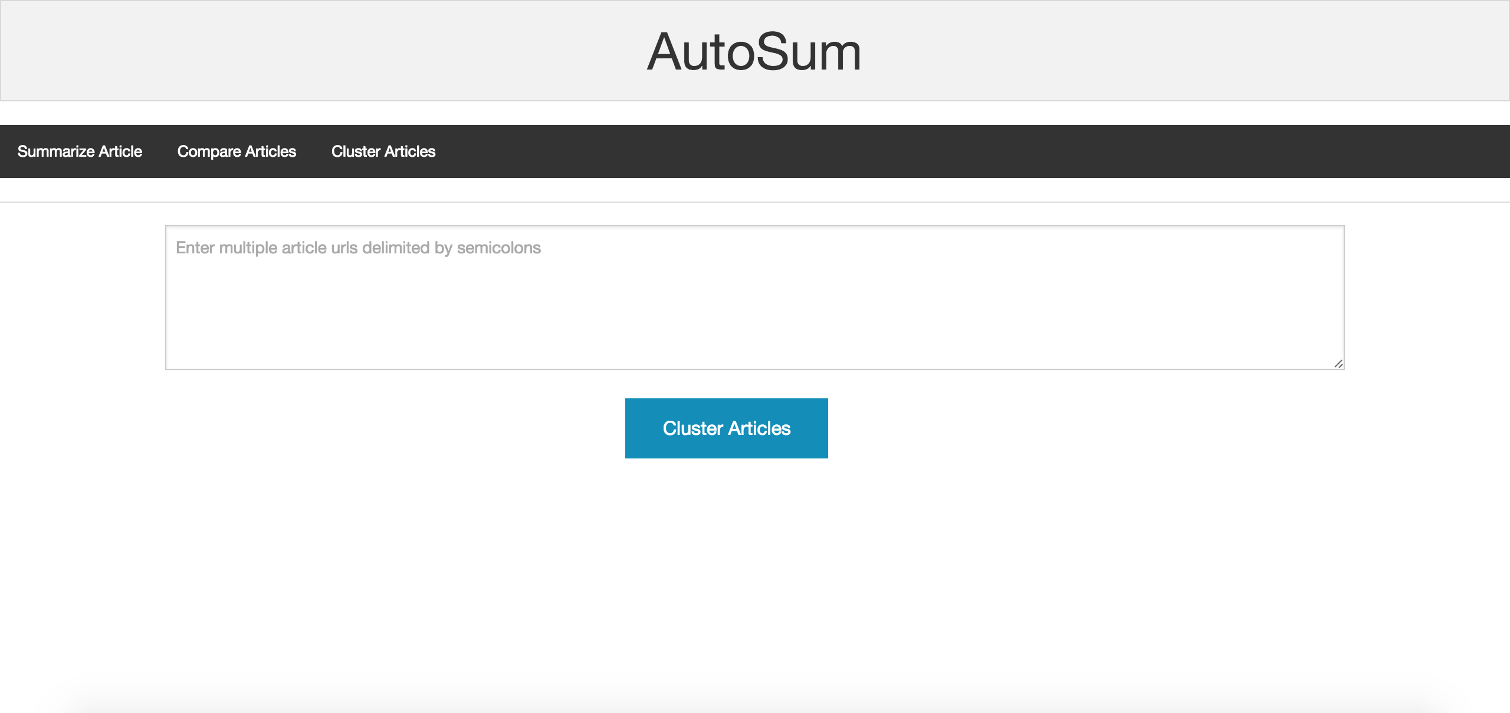Image resolution: width=1510 pixels, height=713 pixels.
Task: Click the first navbar link, Summarize Article
Action: point(80,151)
